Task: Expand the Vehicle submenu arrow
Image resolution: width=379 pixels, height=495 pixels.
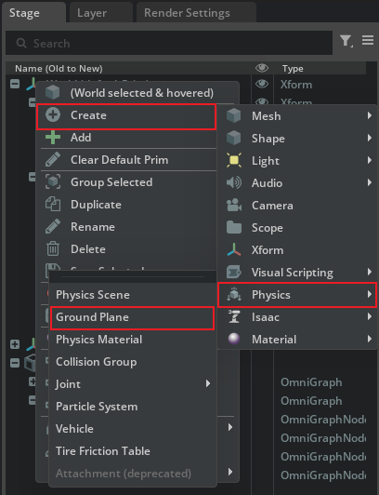Action: click(230, 428)
